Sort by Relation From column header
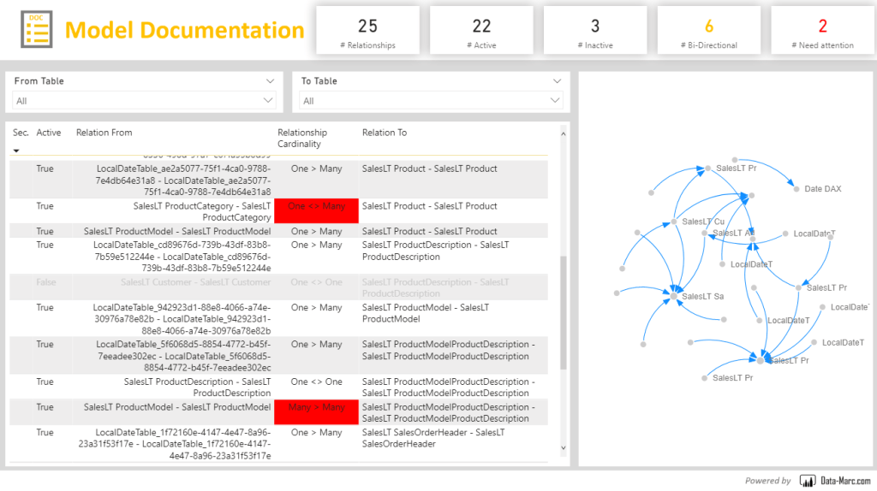 [104, 133]
